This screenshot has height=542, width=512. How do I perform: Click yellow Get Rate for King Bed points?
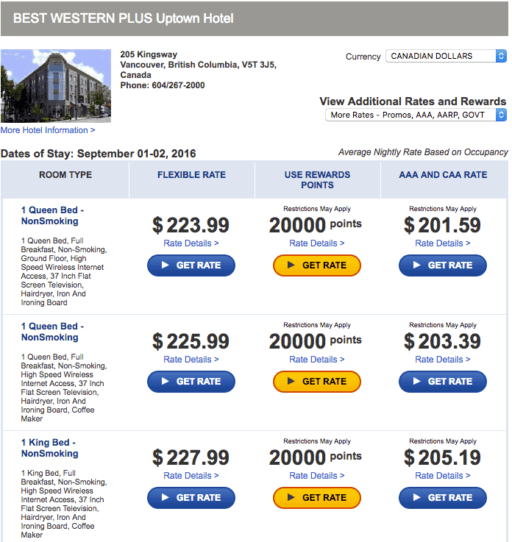pyautogui.click(x=317, y=498)
